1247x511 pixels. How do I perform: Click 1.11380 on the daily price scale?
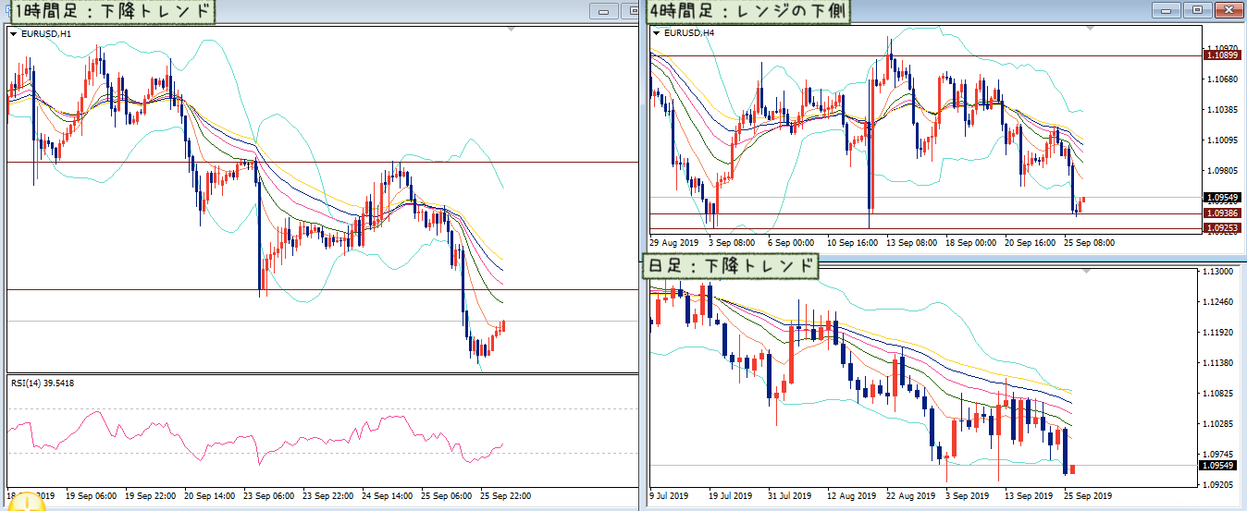[1217, 363]
